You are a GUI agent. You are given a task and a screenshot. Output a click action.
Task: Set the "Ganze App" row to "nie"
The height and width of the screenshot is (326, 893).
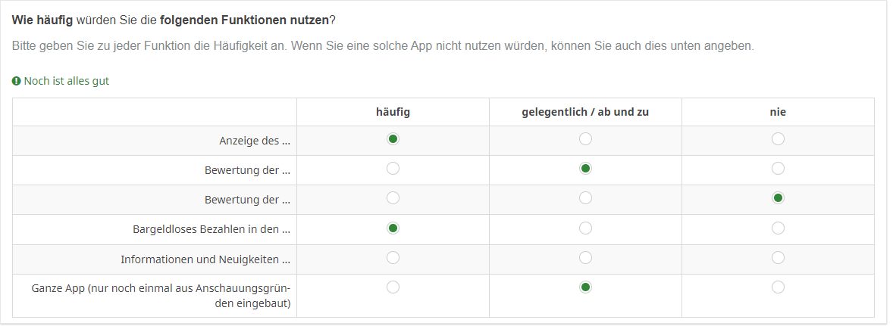[778, 287]
